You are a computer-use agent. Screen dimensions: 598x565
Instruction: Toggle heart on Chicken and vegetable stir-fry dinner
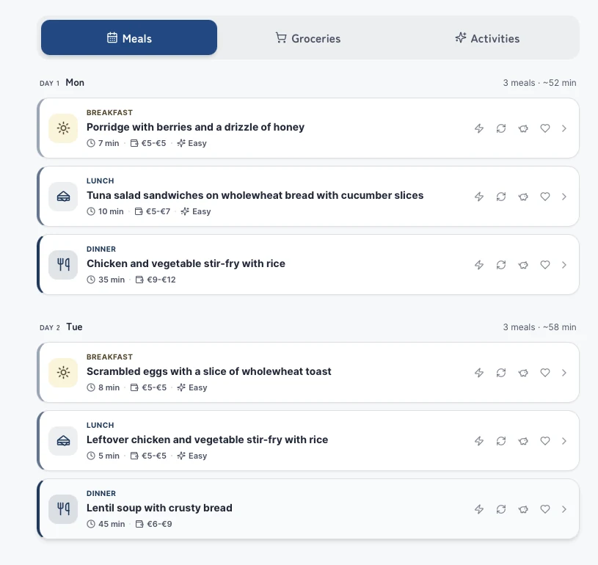pyautogui.click(x=545, y=265)
